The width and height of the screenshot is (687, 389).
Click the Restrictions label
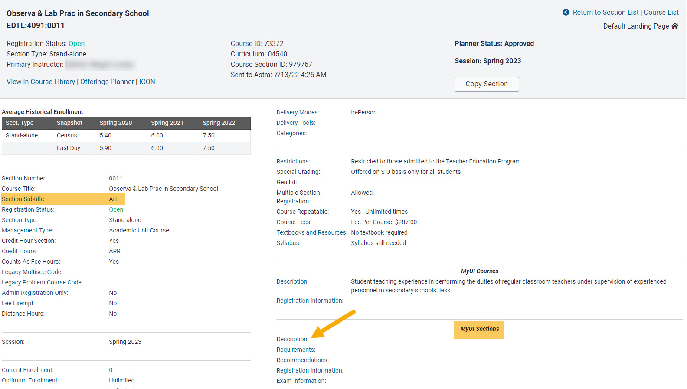[x=293, y=161]
